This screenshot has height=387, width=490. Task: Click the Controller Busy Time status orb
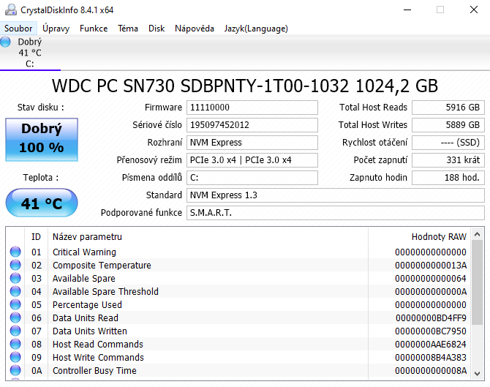click(15, 371)
